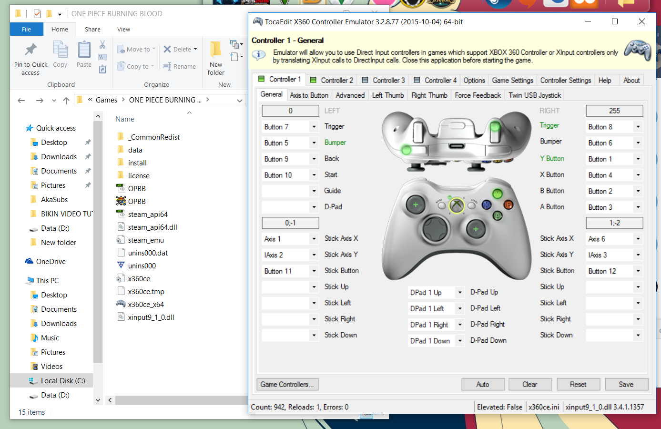Image resolution: width=661 pixels, height=429 pixels.
Task: Switch to Controller 3 tab
Action: tap(383, 80)
